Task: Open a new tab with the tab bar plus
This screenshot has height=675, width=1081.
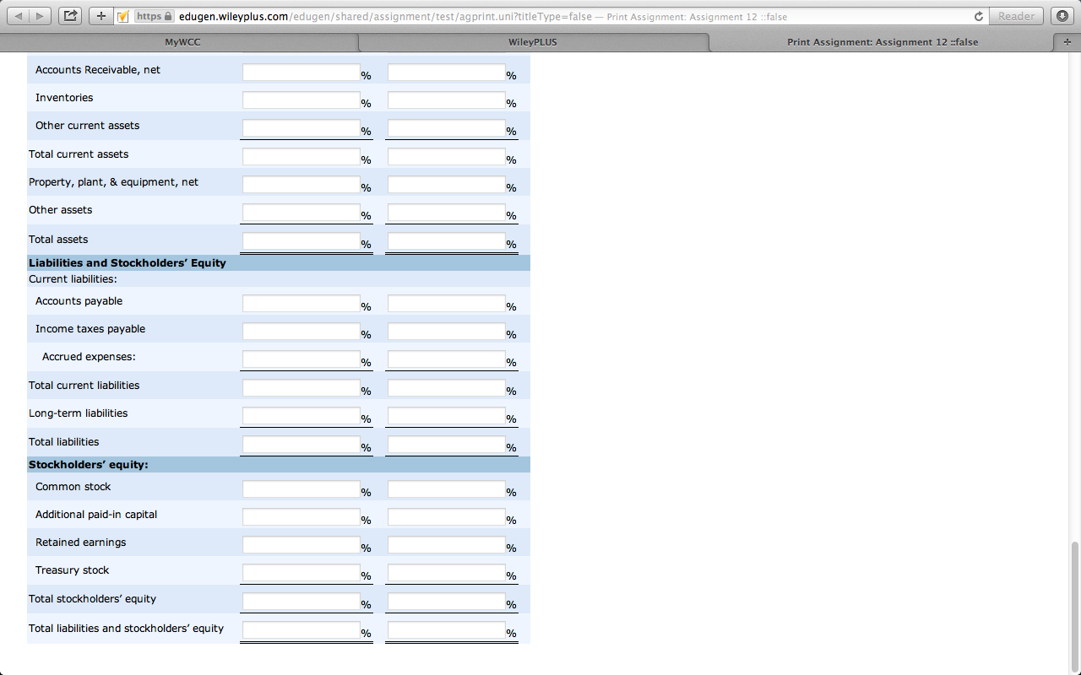Action: click(1067, 42)
